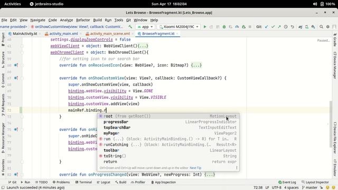Screen dimensions: 338x190
Task: Click Sync Project with Gradle icon
Action: pyautogui.click(x=301, y=27)
